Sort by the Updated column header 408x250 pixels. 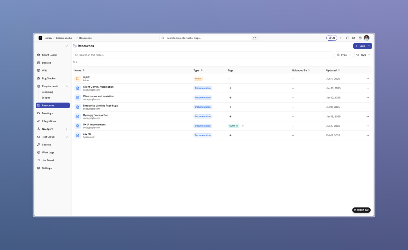tap(333, 71)
